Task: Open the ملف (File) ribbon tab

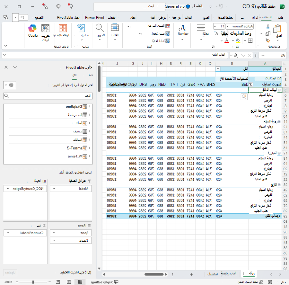Action: coord(280,18)
